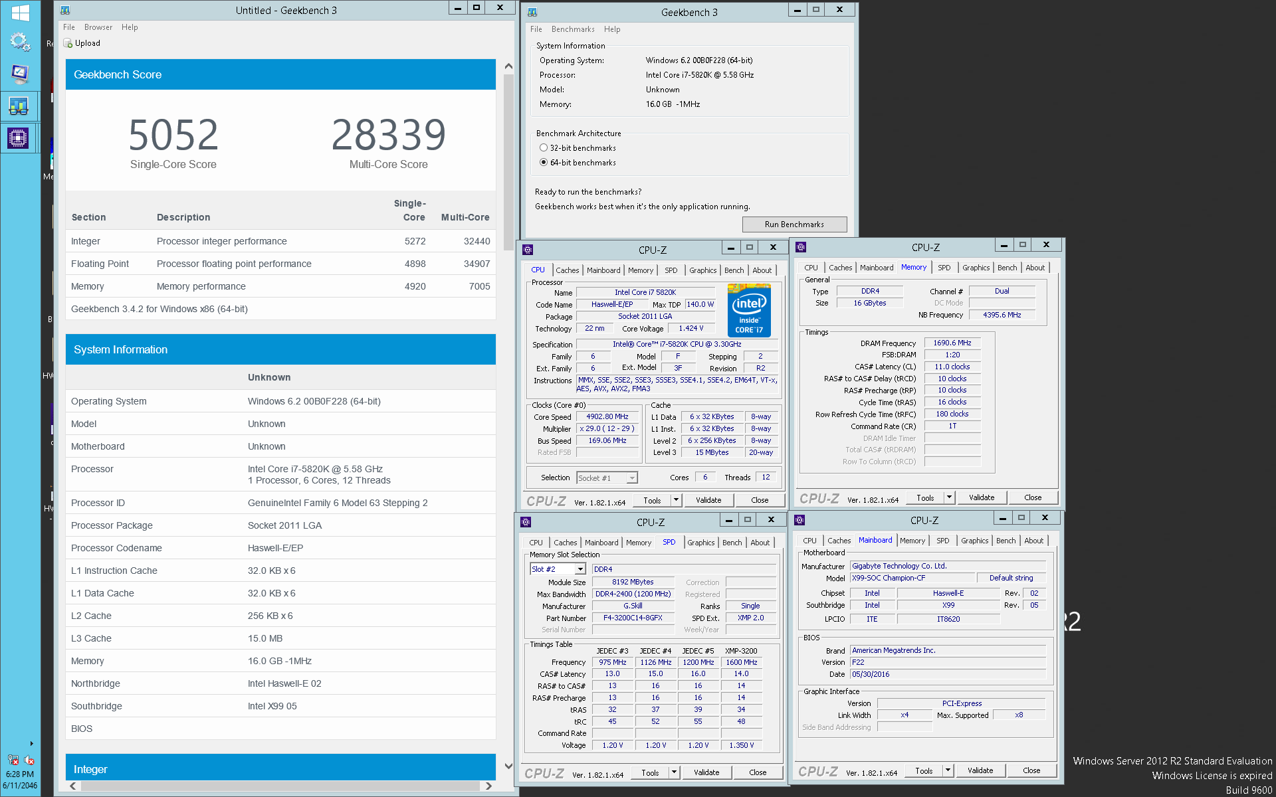Click Processor Codename row Haswell-E/EP
This screenshot has height=797, width=1276.
(x=280, y=548)
